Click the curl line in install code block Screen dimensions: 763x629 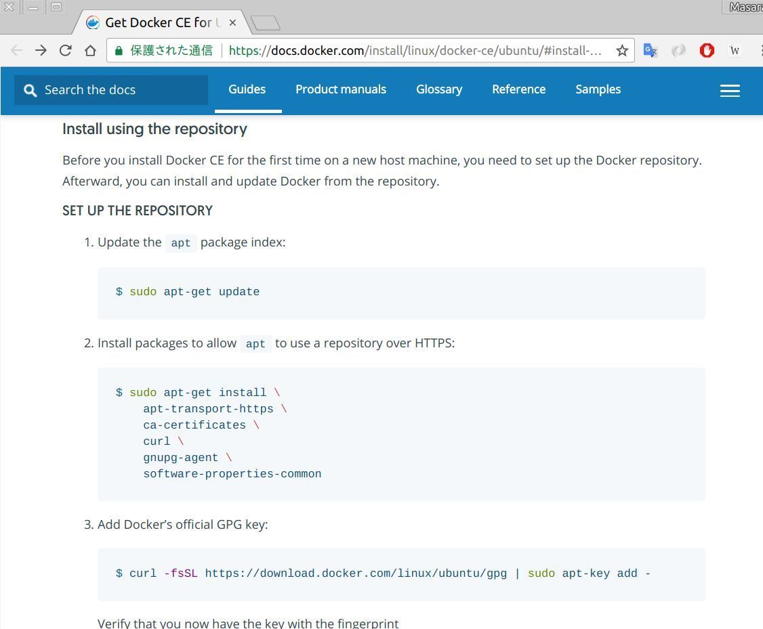(163, 441)
